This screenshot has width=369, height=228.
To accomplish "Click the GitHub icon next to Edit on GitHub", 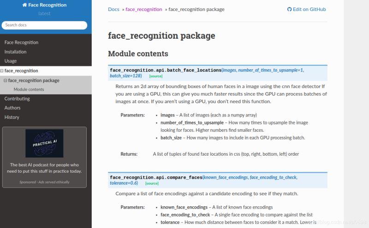I will click(x=289, y=9).
